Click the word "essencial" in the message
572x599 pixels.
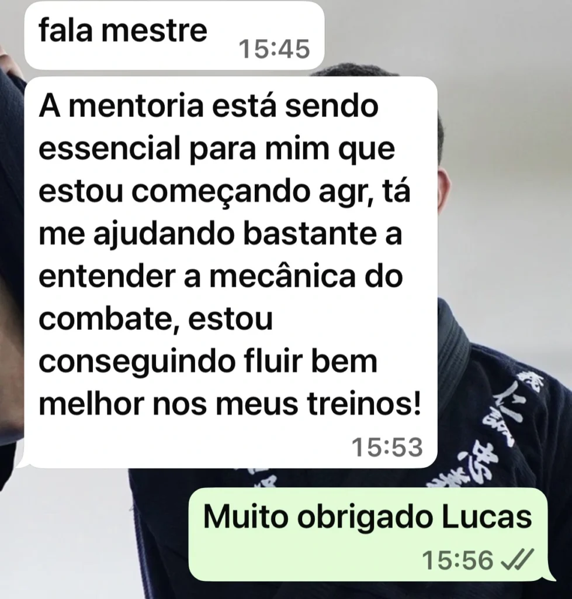click(109, 149)
